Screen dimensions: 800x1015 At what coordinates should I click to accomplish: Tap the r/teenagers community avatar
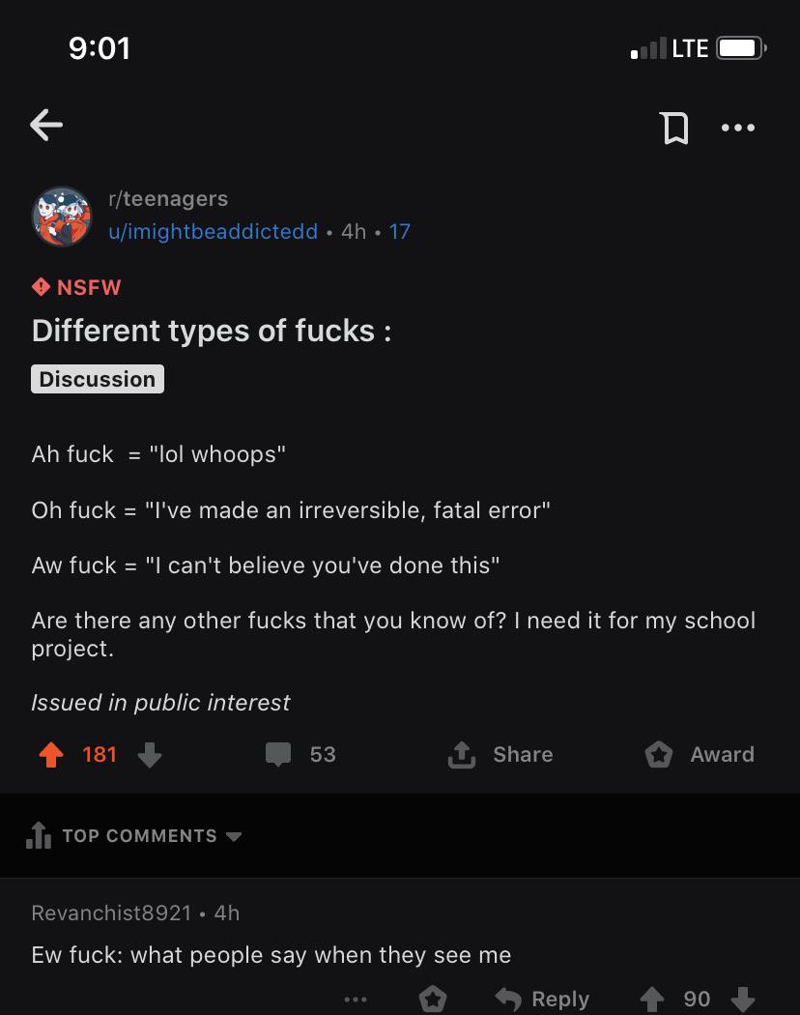coord(62,216)
